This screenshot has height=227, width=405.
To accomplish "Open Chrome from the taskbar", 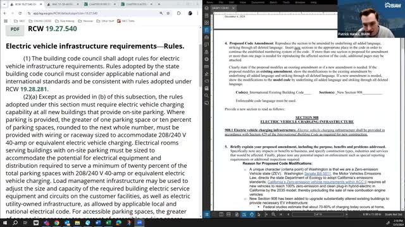I will coord(56,223).
